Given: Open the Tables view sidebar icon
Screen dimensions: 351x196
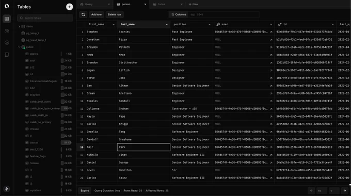Looking at the screenshot, I should point(7,19).
